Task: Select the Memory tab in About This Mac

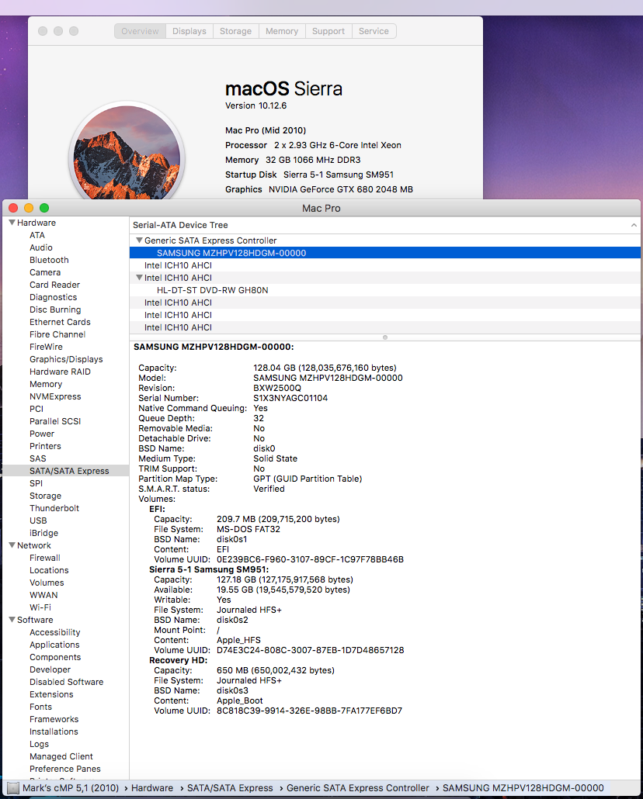Action: pos(282,31)
